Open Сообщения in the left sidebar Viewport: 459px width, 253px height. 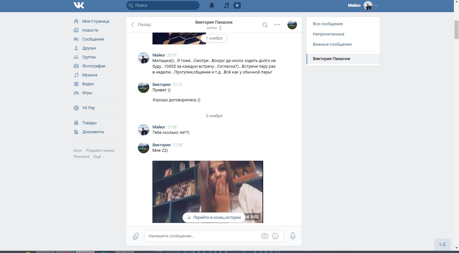tap(93, 39)
